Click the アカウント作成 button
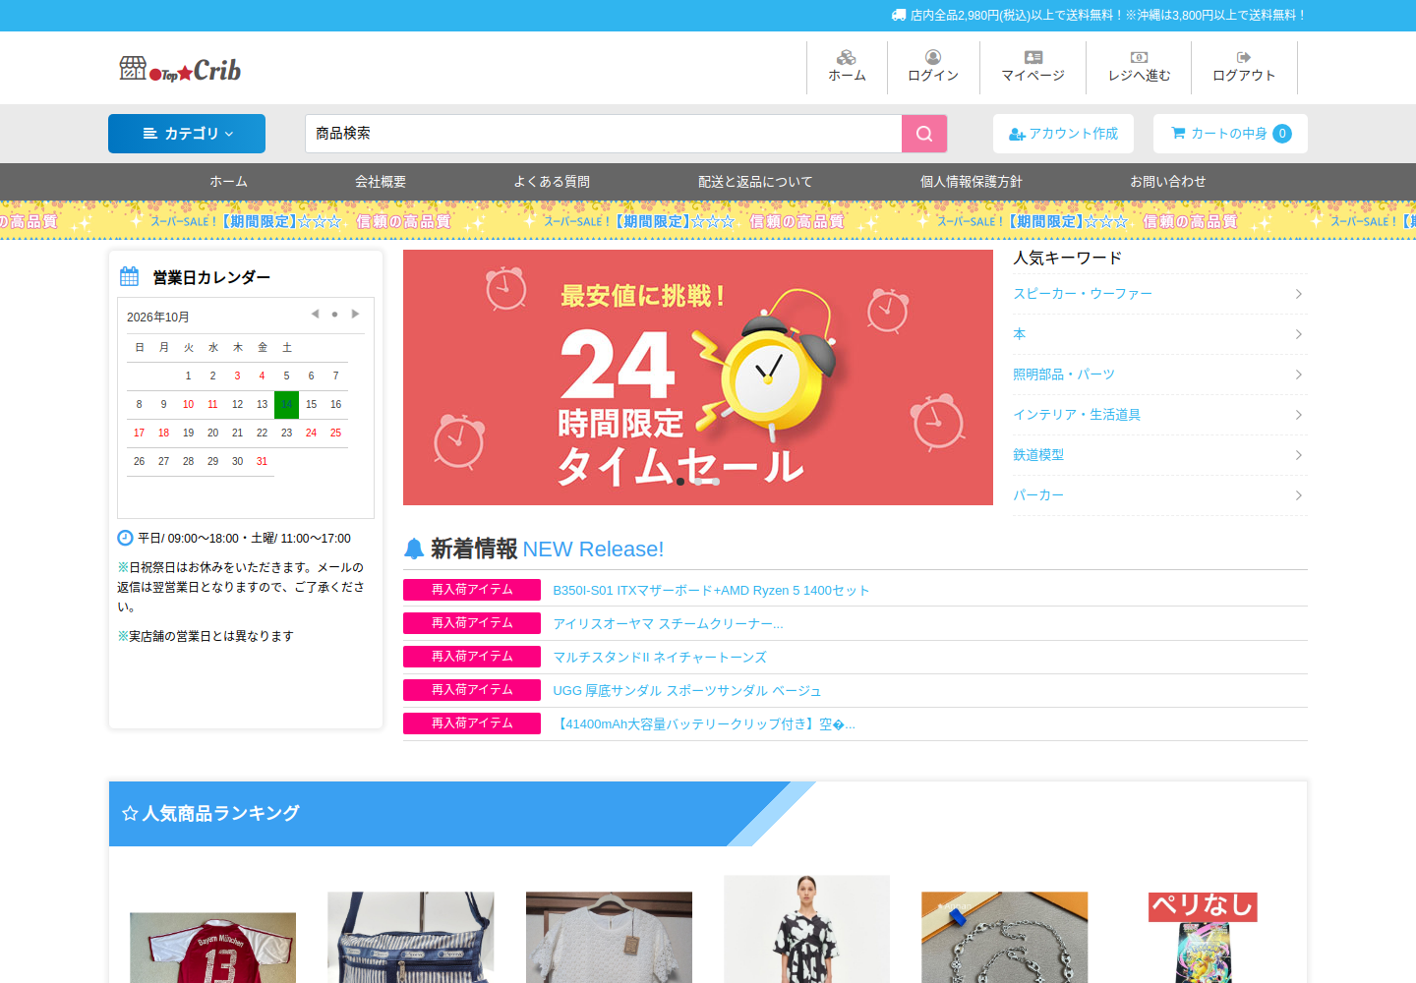The image size is (1416, 983). click(x=1063, y=134)
